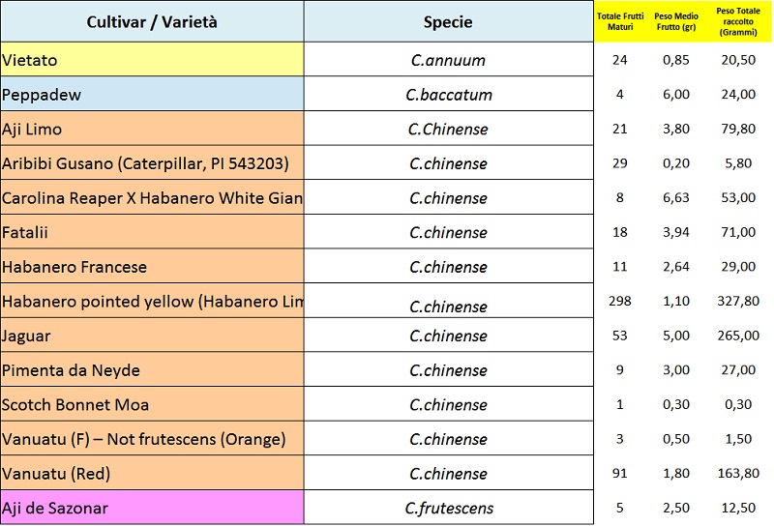Click the C.baccatum species cell
The width and height of the screenshot is (774, 526).
coord(448,94)
